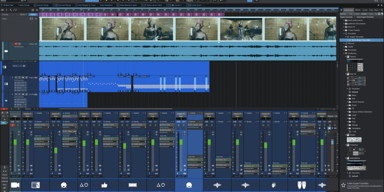Unmute channel 1 in the mixer
This screenshot has height=192, width=384.
coord(13,125)
